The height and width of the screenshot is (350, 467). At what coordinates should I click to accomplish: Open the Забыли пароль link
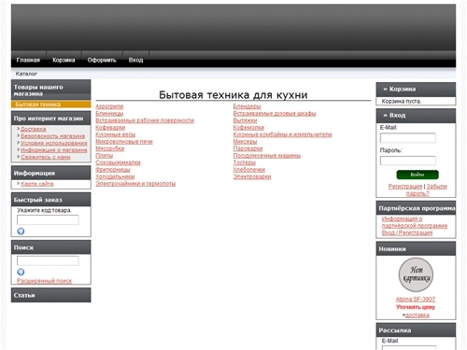pos(426,189)
